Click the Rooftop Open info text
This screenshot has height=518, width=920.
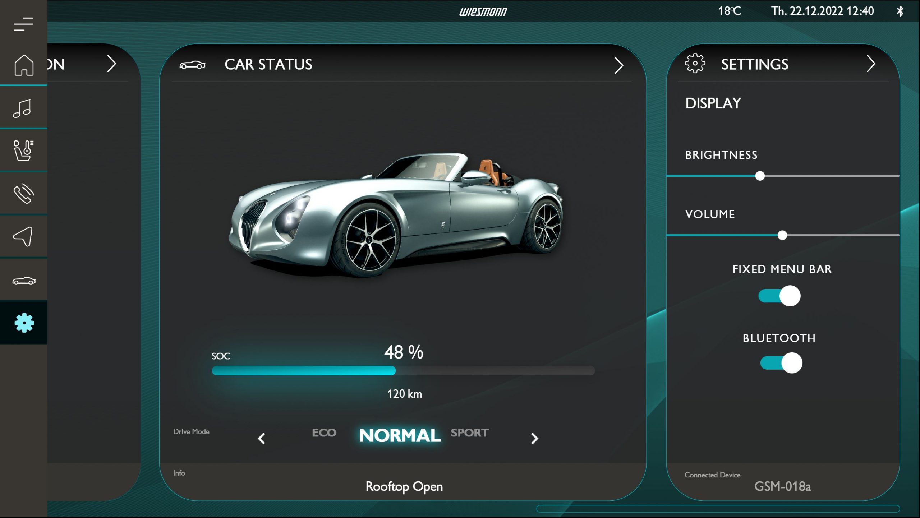tap(404, 487)
